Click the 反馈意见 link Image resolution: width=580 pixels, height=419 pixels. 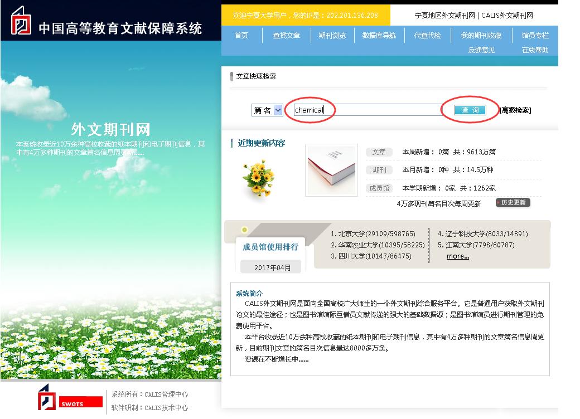[x=482, y=50]
